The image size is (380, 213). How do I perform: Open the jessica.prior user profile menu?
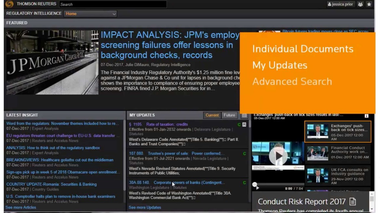340,4
